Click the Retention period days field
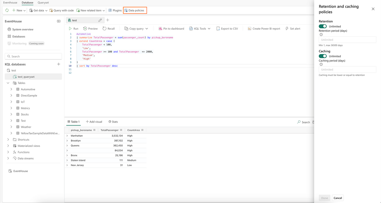Viewport: 381px width, 203px height. pyautogui.click(x=348, y=40)
